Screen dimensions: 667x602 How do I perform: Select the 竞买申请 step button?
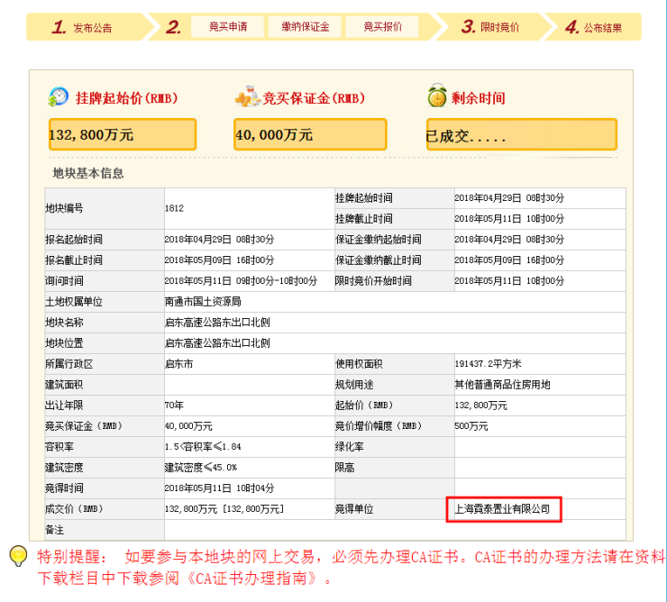click(228, 27)
